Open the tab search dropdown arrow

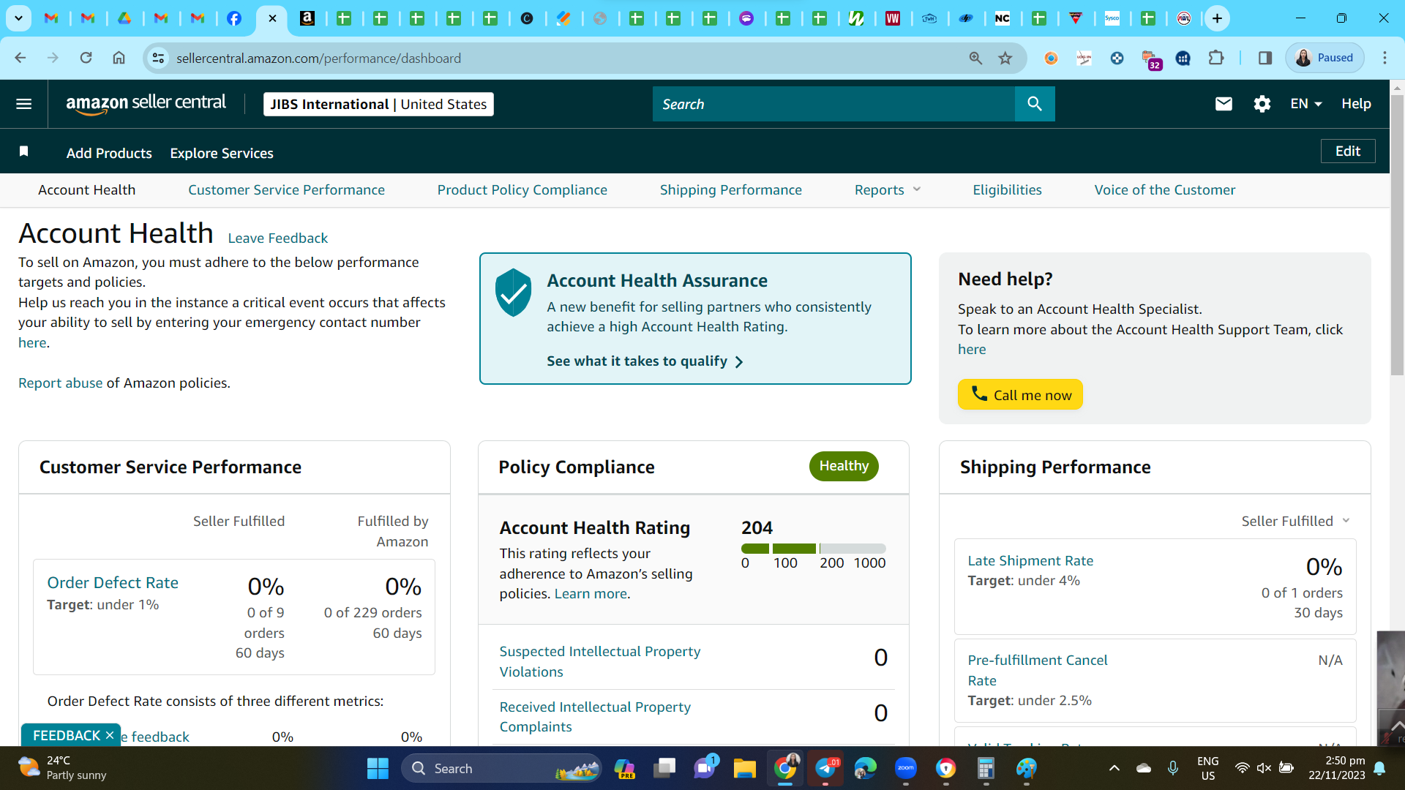click(18, 18)
